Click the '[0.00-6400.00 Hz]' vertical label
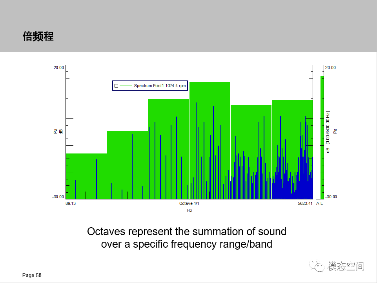Viewport: 377px width, 283px height. (x=328, y=128)
